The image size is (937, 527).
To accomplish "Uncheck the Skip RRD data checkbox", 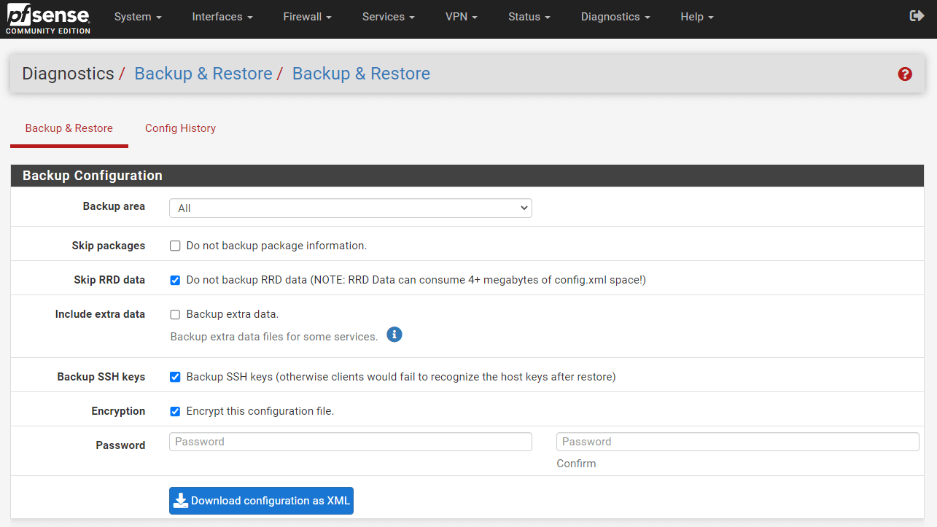I will pos(175,280).
